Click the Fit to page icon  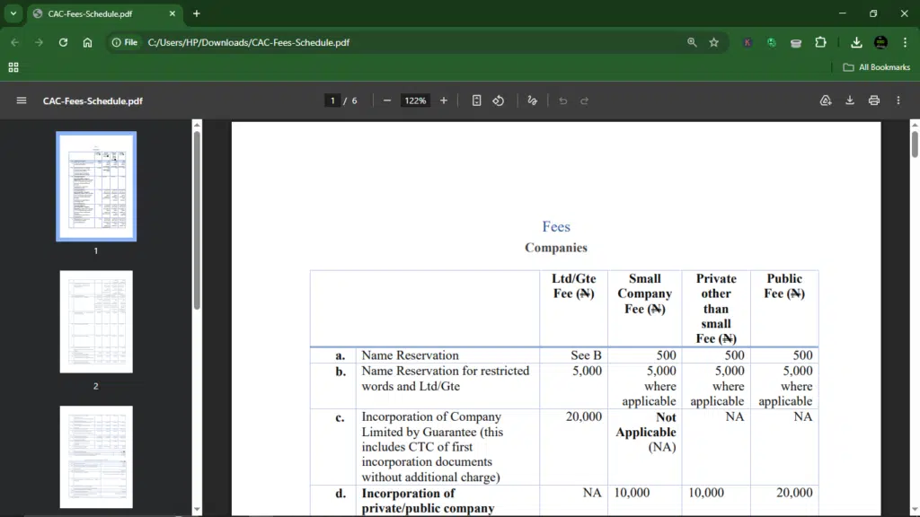click(477, 101)
